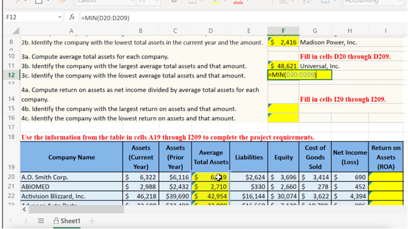The height and width of the screenshot is (229, 408).
Task: Select row 8 header
Action: pos(11,42)
